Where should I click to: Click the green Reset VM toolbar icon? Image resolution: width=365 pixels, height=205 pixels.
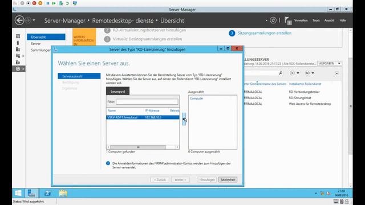pos(54,3)
